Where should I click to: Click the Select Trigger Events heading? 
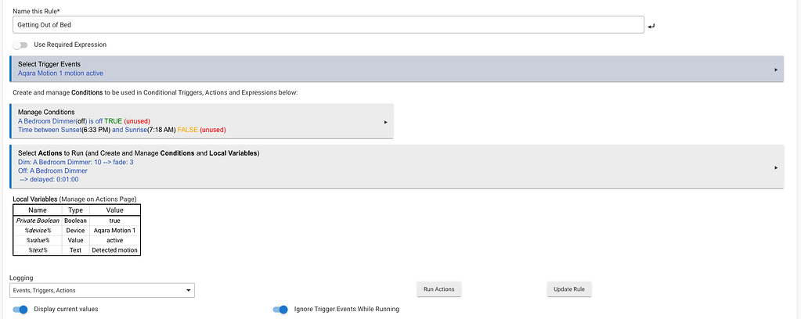(49, 64)
